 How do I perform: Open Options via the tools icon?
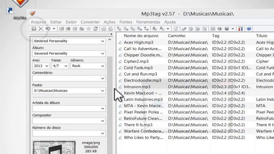tap(241, 29)
